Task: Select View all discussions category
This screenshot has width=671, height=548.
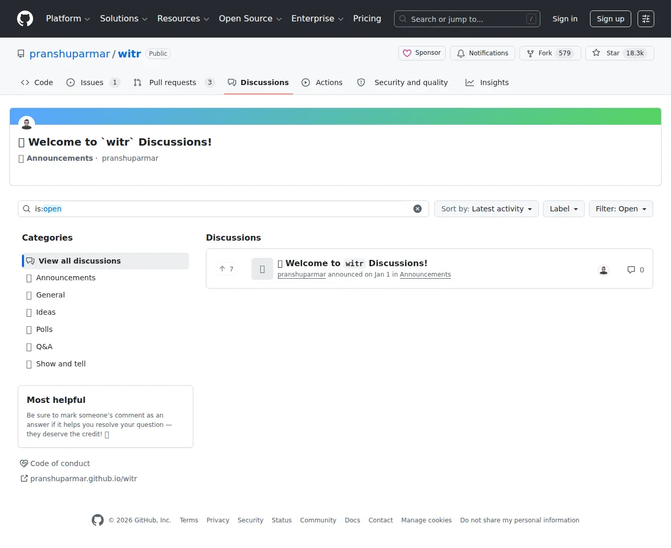Action: click(106, 261)
